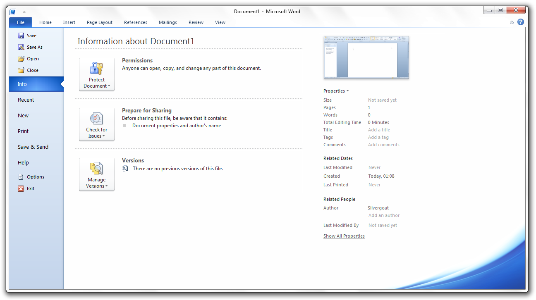
Task: Click the small versions file icon
Action: click(x=125, y=169)
